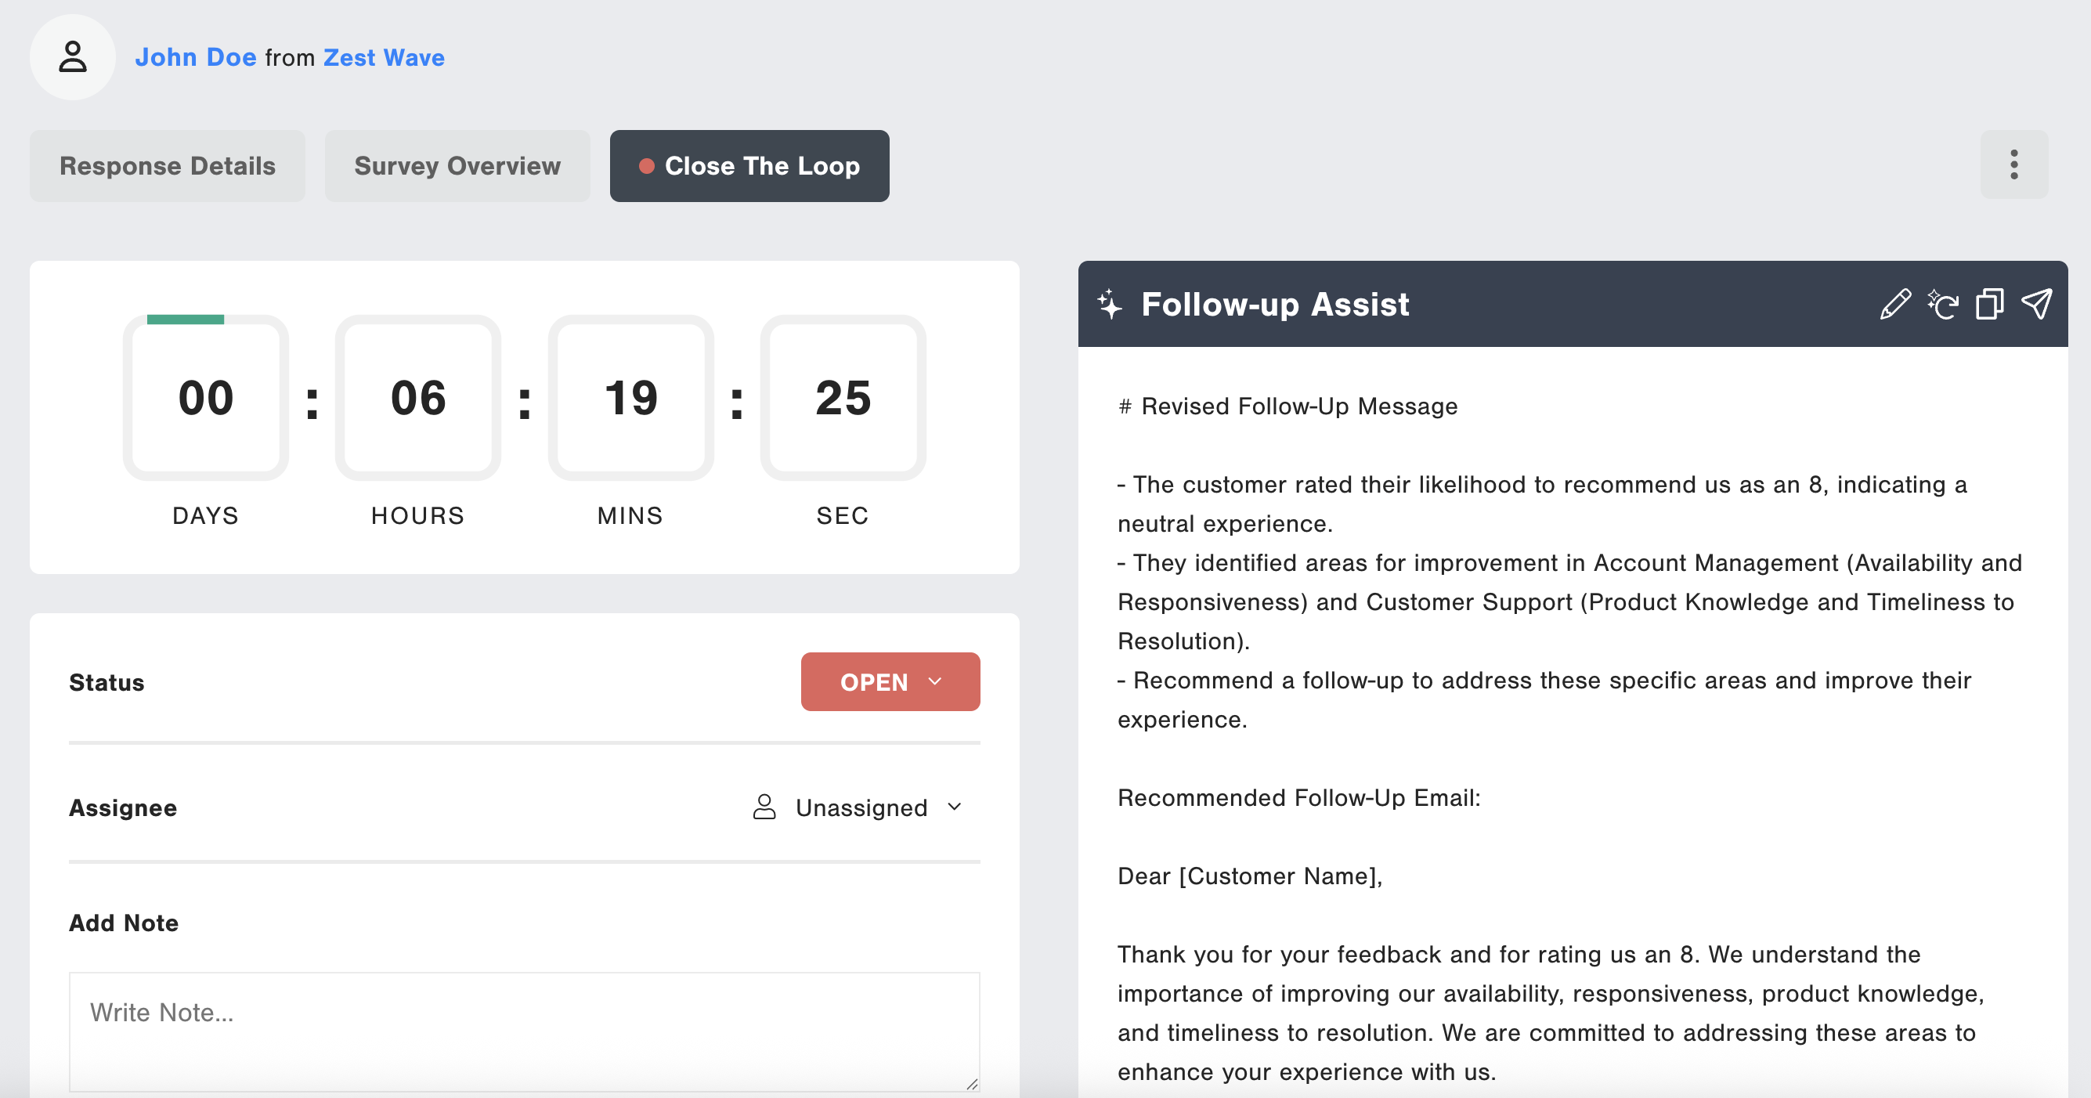This screenshot has width=2091, height=1098.
Task: Click the pencil edit icon in Follow-up Assist
Action: (1894, 305)
